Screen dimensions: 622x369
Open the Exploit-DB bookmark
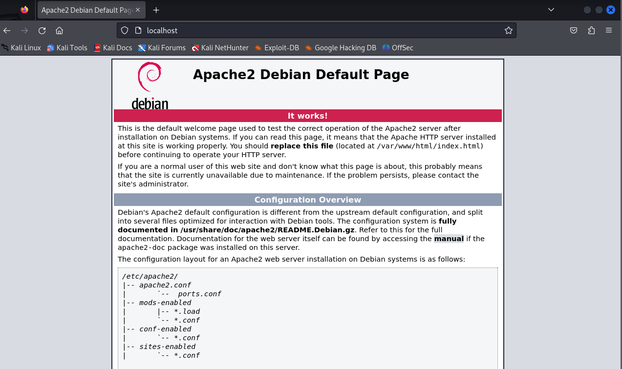tap(277, 48)
